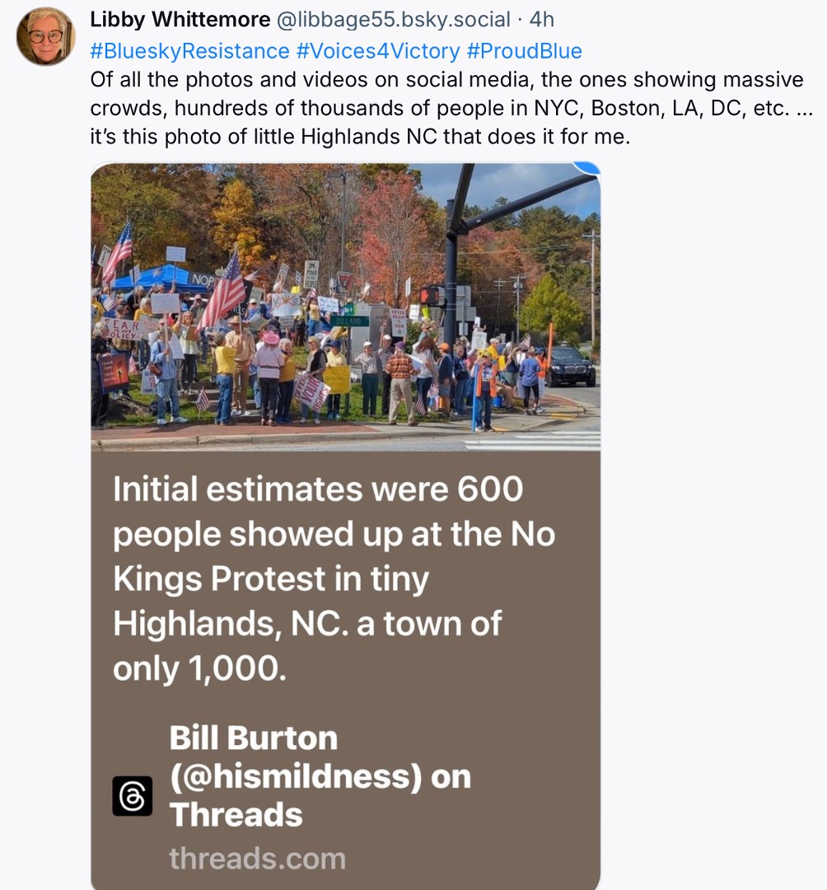Click the crosswalk stripes in the photo
The image size is (827, 890).
(x=535, y=440)
